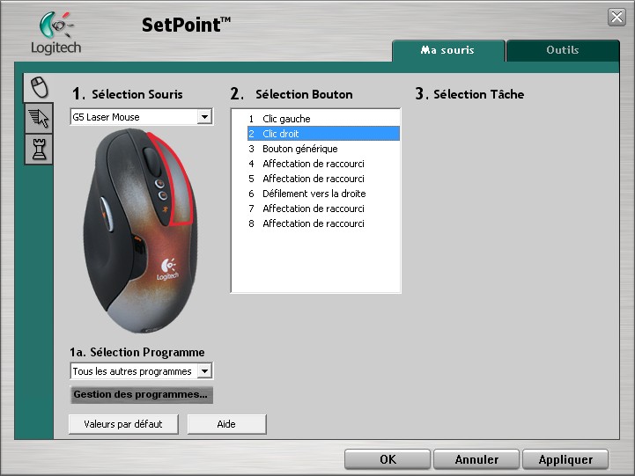This screenshot has height=476, width=635.
Task: Open the mouse buttons settings side icon
Action: (x=39, y=87)
